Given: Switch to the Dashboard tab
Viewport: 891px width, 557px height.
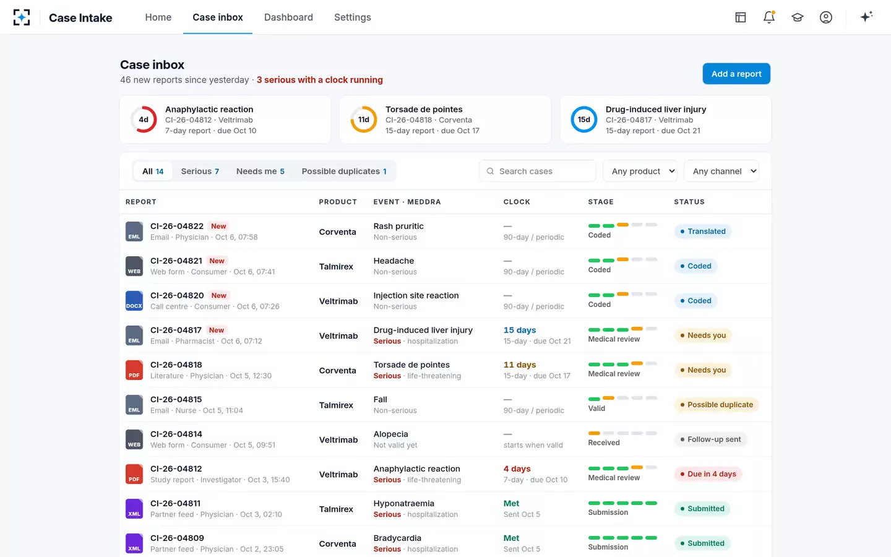Looking at the screenshot, I should [x=288, y=17].
